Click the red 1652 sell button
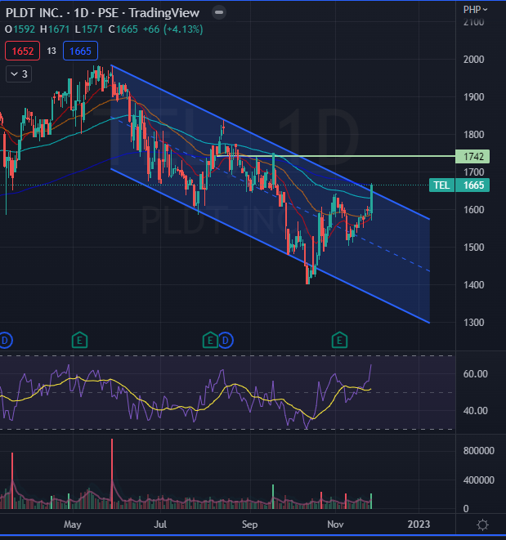506x540 pixels. 22,51
